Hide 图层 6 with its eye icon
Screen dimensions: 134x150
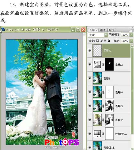pos(90,51)
